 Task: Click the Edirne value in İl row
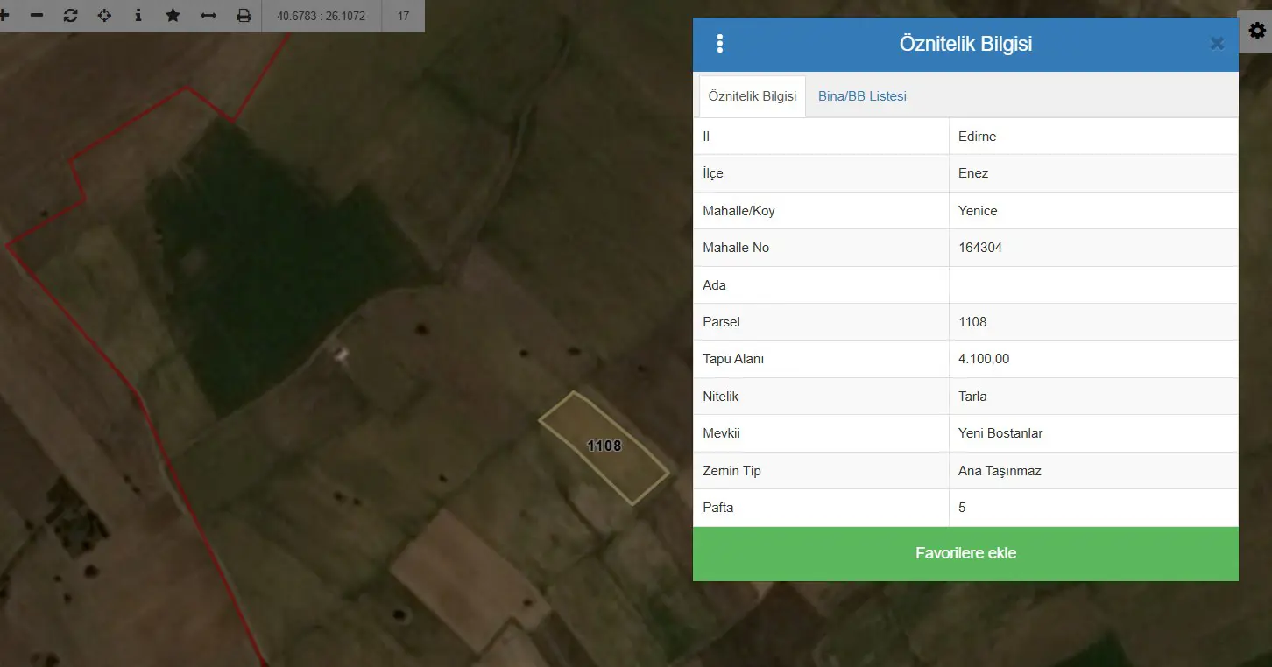(978, 137)
